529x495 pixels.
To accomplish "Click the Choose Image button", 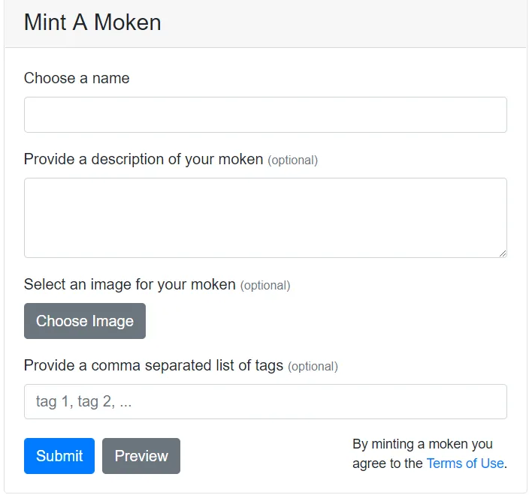I will point(85,321).
